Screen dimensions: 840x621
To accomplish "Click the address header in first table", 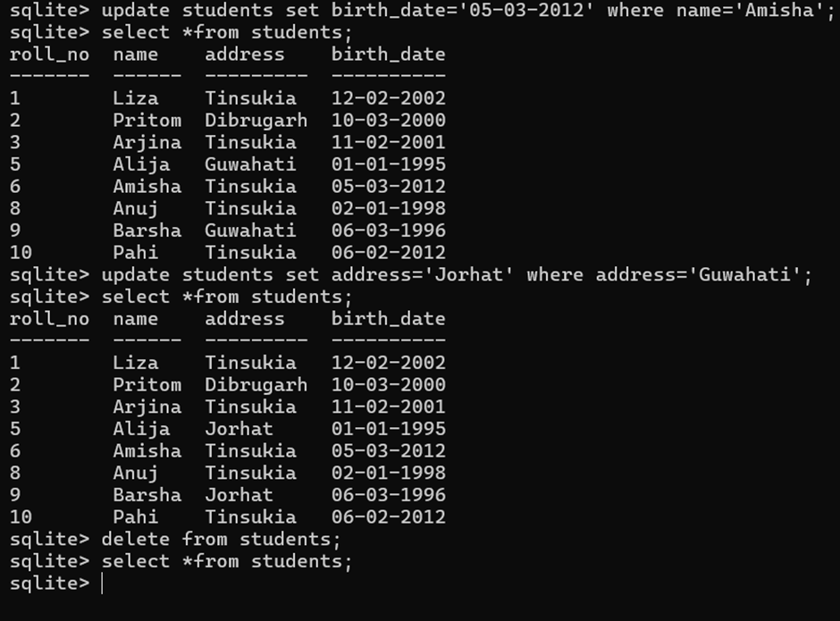I will tap(245, 55).
